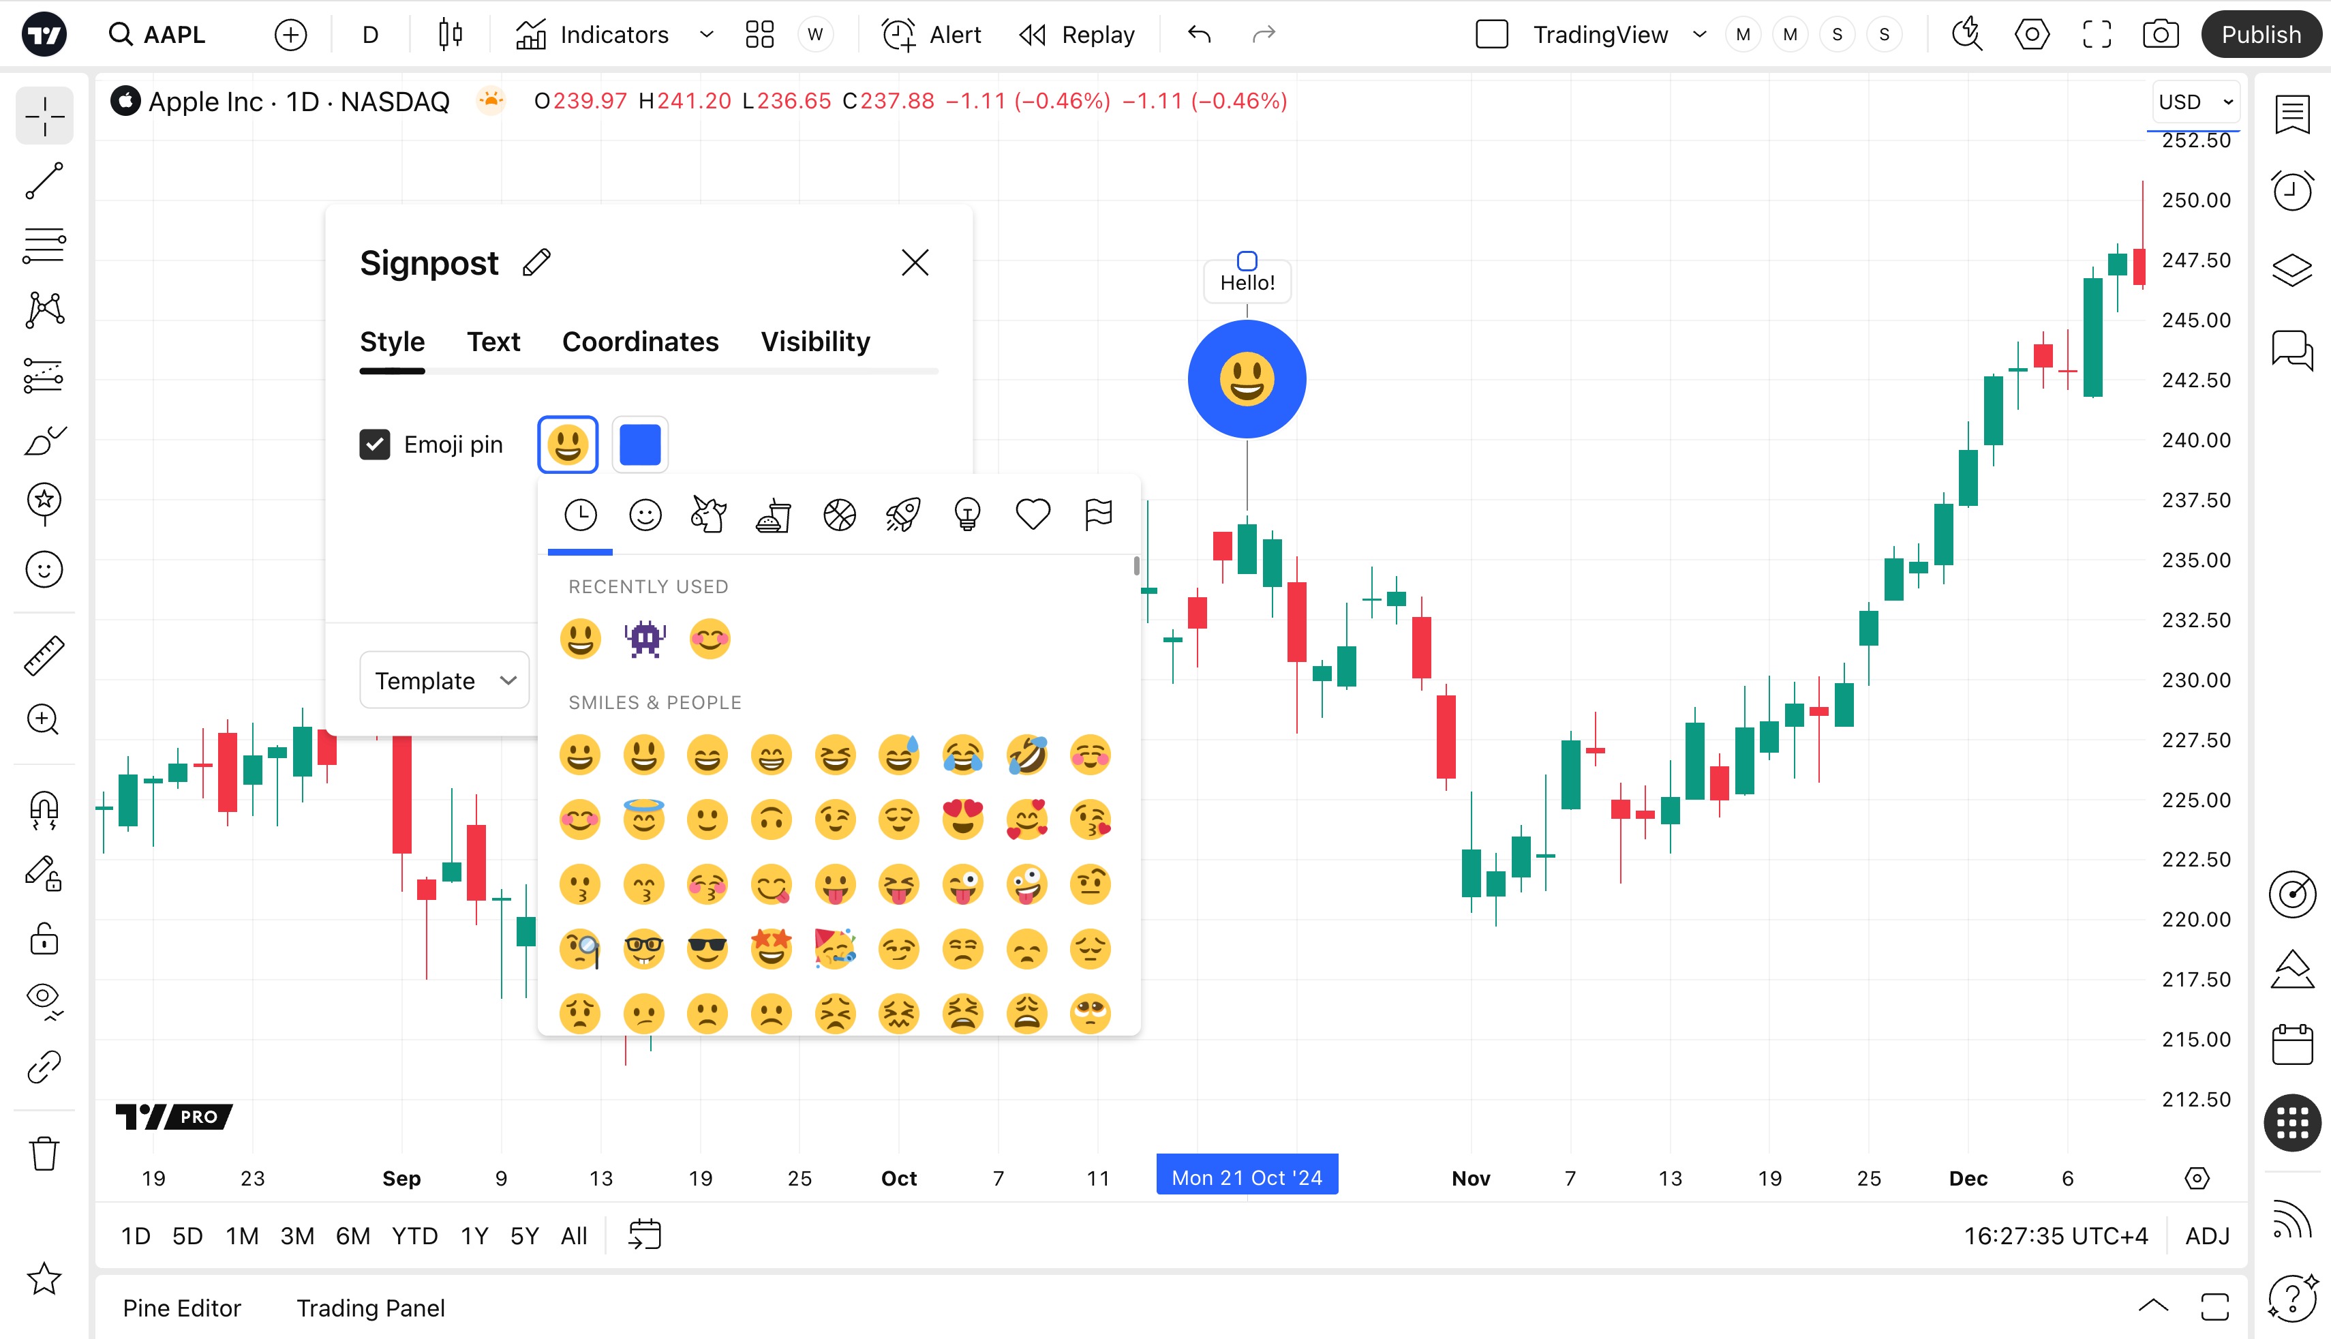Image resolution: width=2331 pixels, height=1339 pixels.
Task: Switch to the Coordinates tab
Action: (640, 342)
